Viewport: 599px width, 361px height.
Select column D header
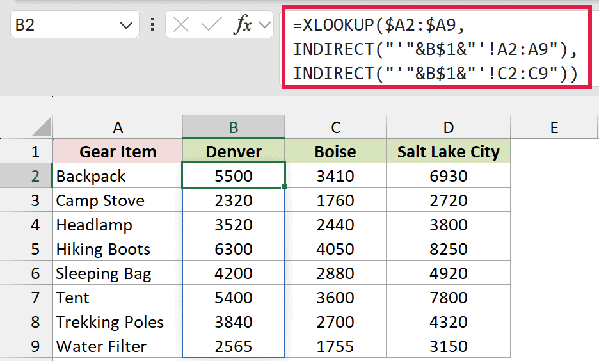coord(448,127)
